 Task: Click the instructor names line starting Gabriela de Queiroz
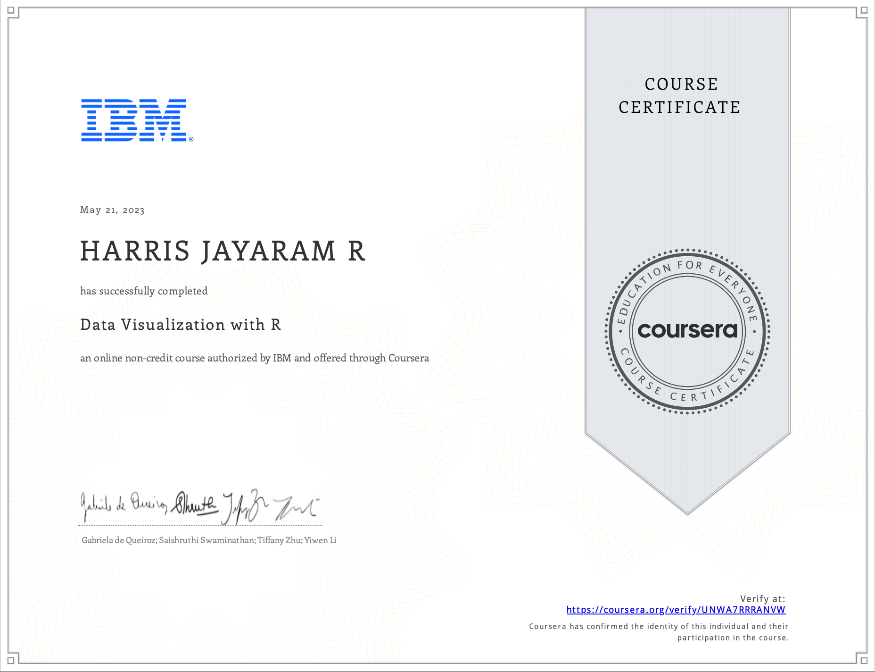coord(209,540)
